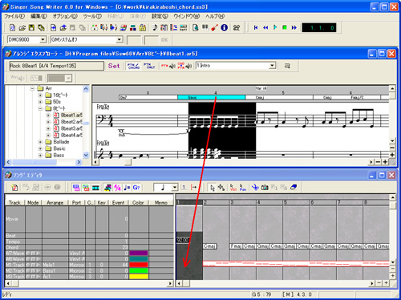Expand the Ballade folder in tree
This screenshot has width=401, height=300.
pos(40,142)
